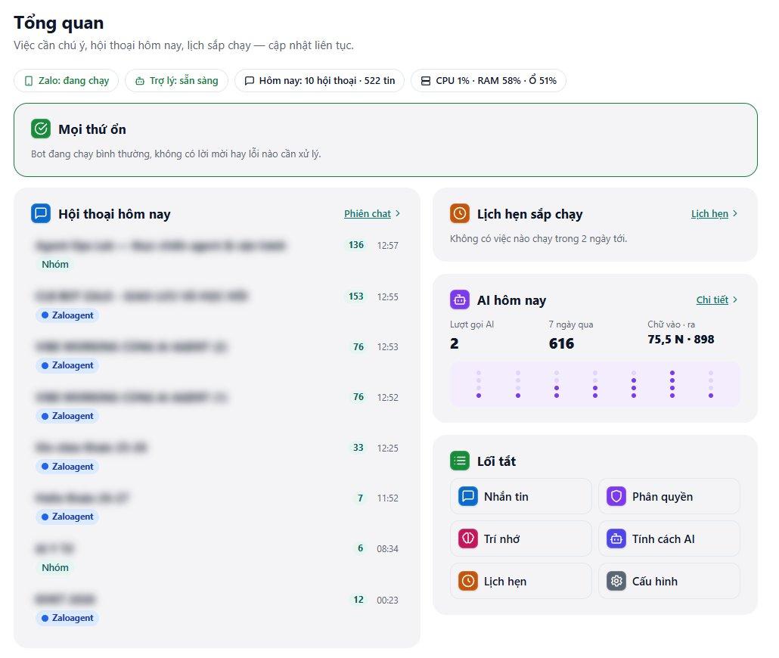Click the blue message icon in Nhắn tin shortcut
This screenshot has width=779, height=658.
(x=467, y=496)
